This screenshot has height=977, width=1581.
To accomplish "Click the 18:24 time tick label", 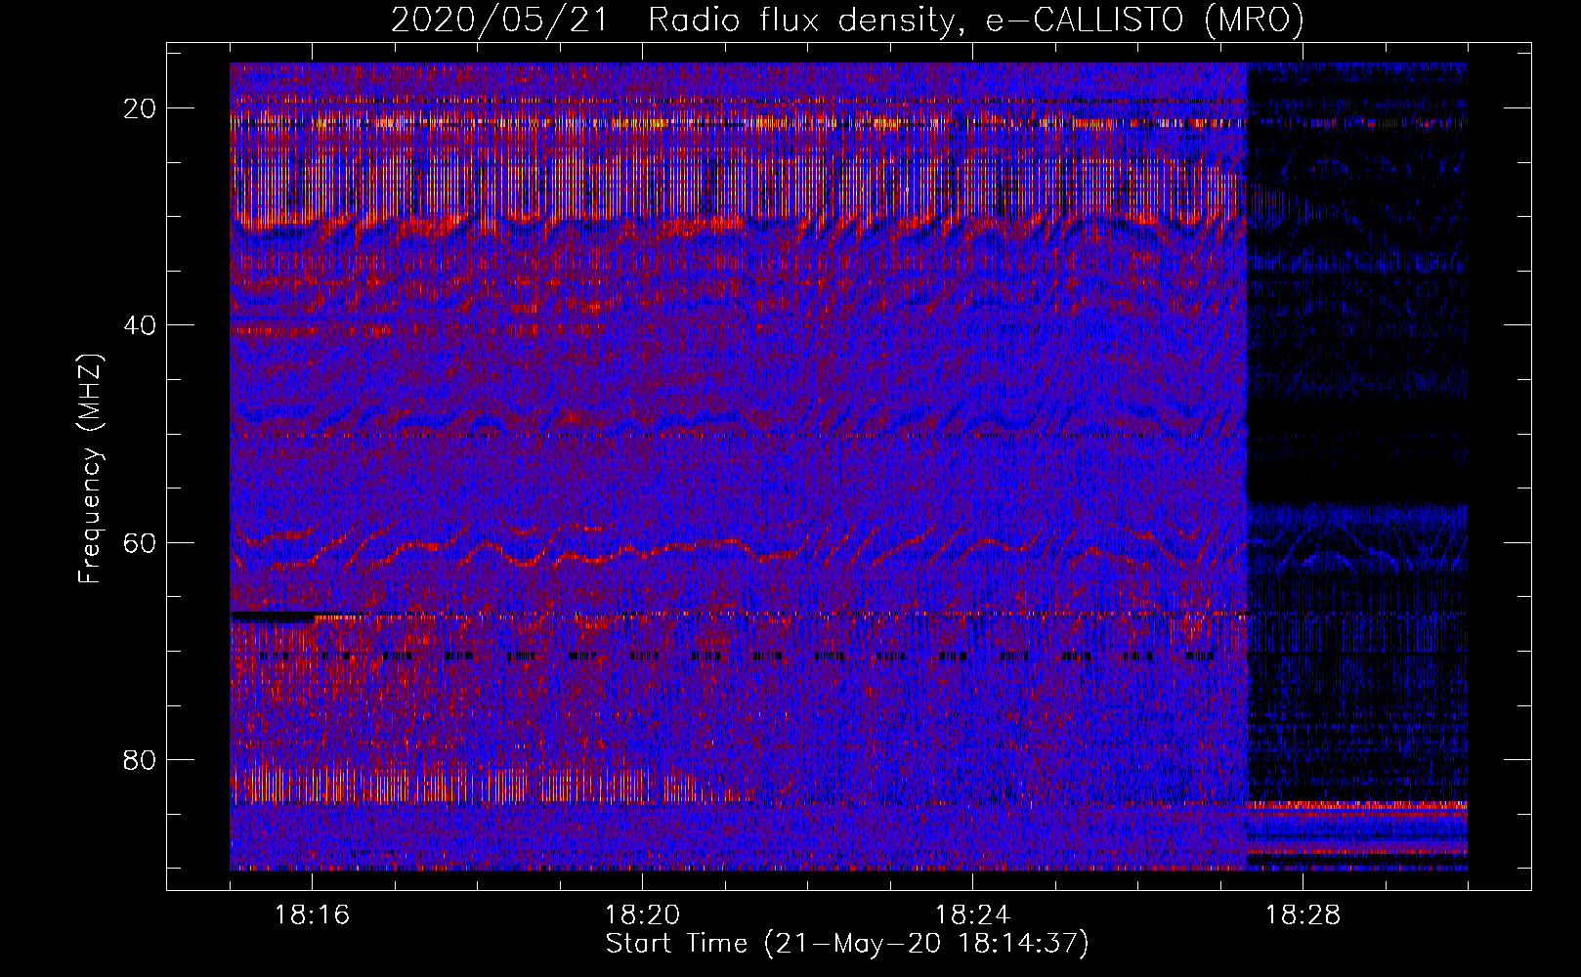I will tap(972, 915).
